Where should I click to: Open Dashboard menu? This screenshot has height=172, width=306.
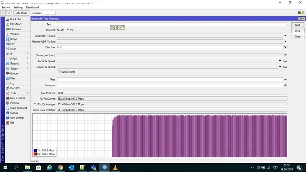click(x=33, y=7)
